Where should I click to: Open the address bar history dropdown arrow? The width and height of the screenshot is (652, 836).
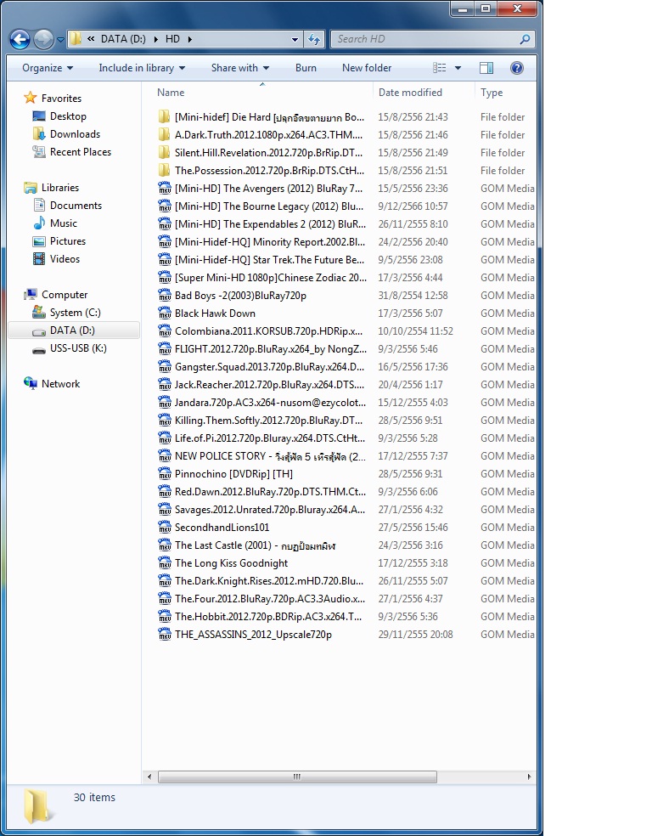[x=295, y=39]
